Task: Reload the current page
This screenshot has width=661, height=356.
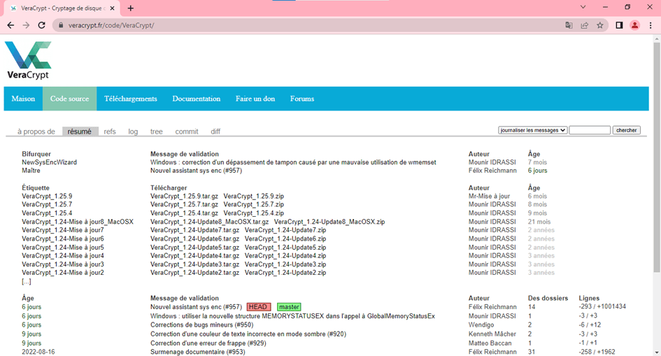Action: tap(41, 25)
